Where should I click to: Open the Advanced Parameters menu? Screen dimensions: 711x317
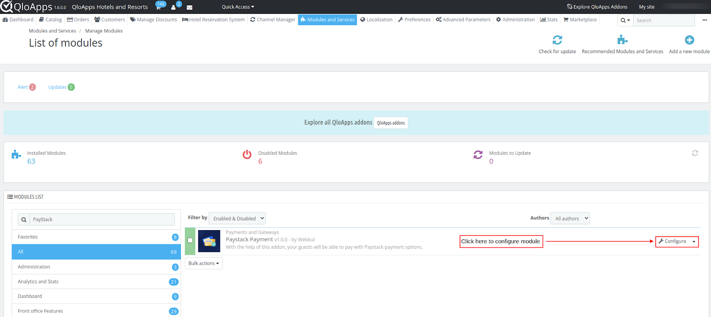pos(463,20)
